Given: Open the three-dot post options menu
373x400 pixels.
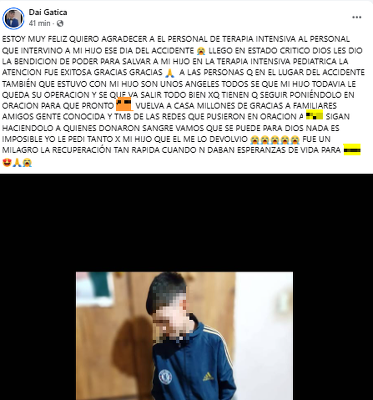Looking at the screenshot, I should click(x=356, y=17).
